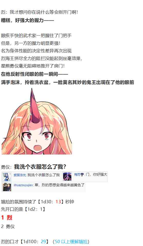This screenshot has width=143, height=246.
Task: Click the blue dice result 29
Action: coord(44,241)
